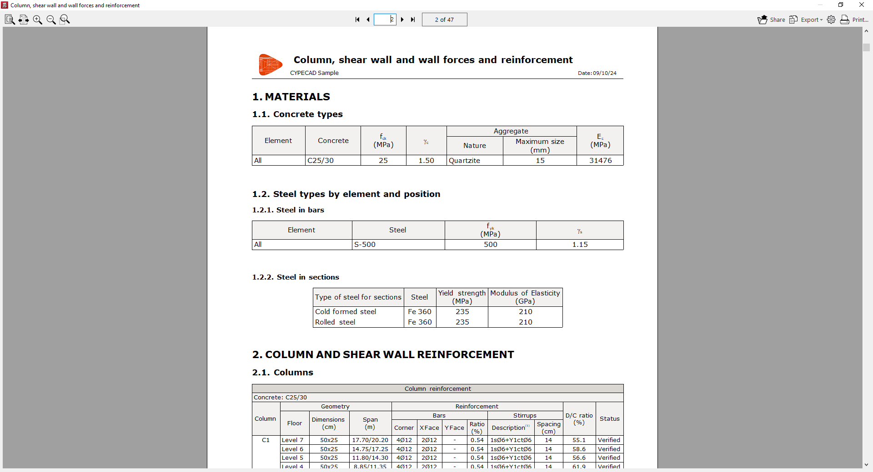Jump to the last page
The height and width of the screenshot is (472, 873).
(x=413, y=20)
